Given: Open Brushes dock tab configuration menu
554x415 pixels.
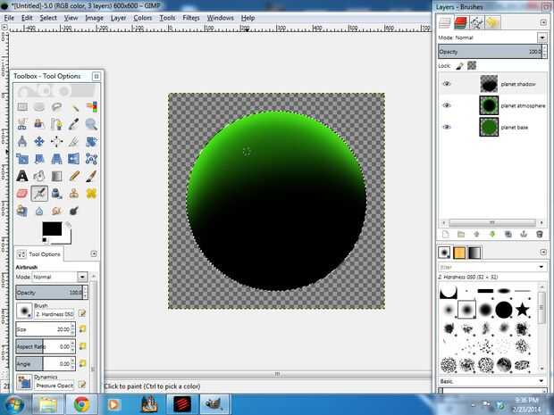Looking at the screenshot, I should [x=543, y=252].
